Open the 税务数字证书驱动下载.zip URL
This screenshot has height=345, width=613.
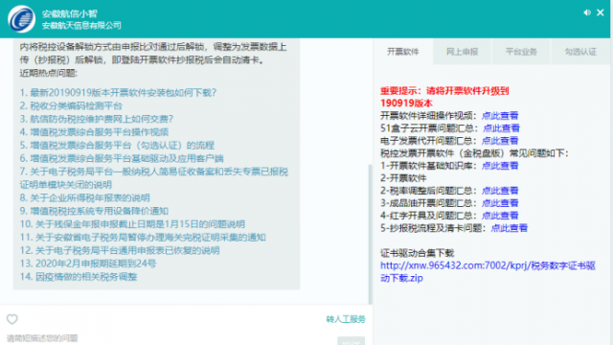(488, 272)
